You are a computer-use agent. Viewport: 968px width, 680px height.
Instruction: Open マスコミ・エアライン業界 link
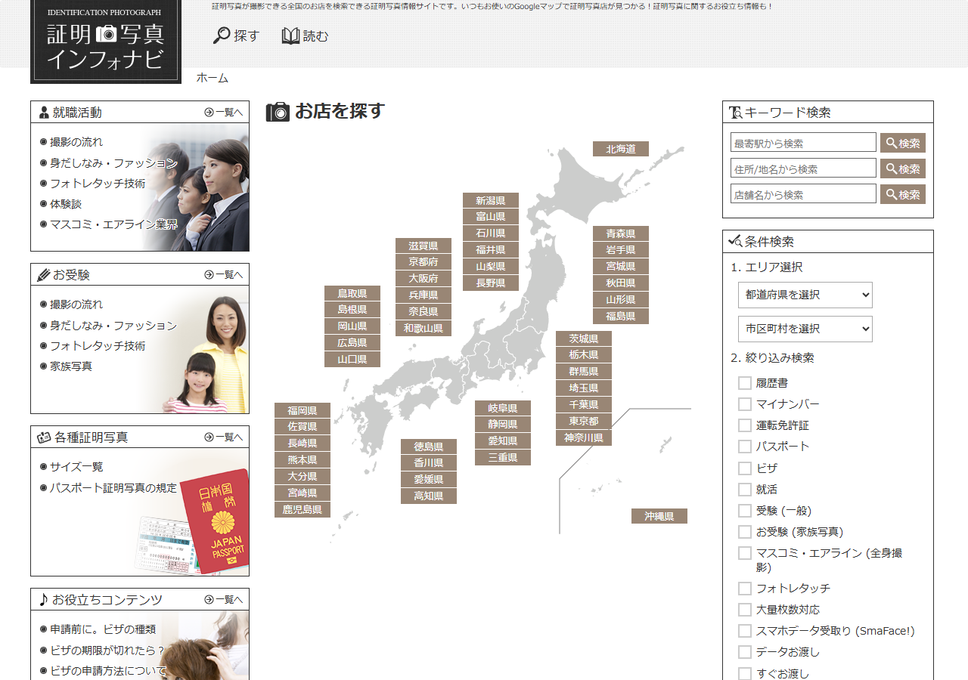(x=113, y=224)
